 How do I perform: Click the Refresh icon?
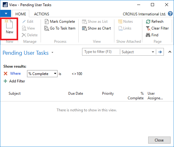[x=148, y=22]
